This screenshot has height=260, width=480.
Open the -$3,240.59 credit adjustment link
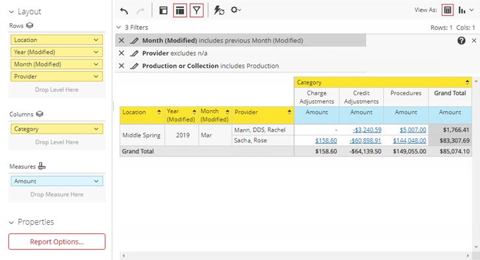click(367, 130)
